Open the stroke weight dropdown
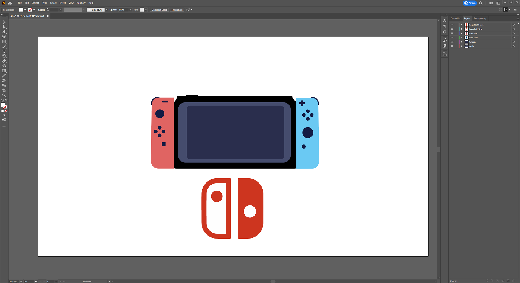Viewport: 520px width, 283px height. (x=60, y=10)
